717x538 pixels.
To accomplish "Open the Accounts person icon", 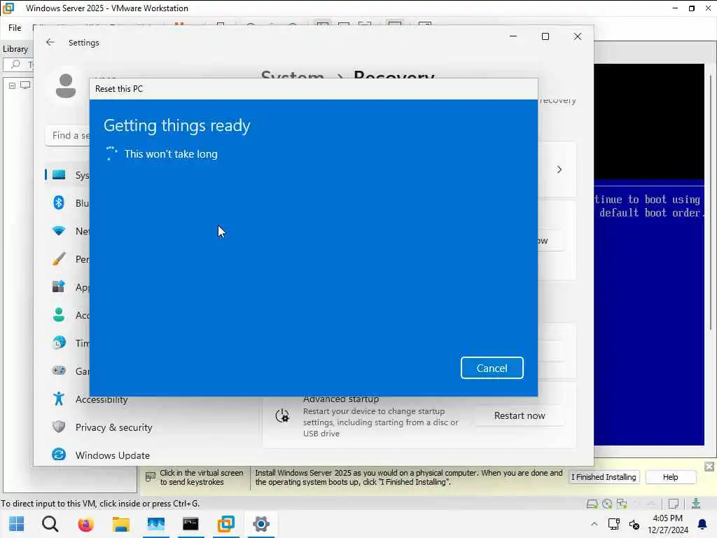I will point(59,315).
